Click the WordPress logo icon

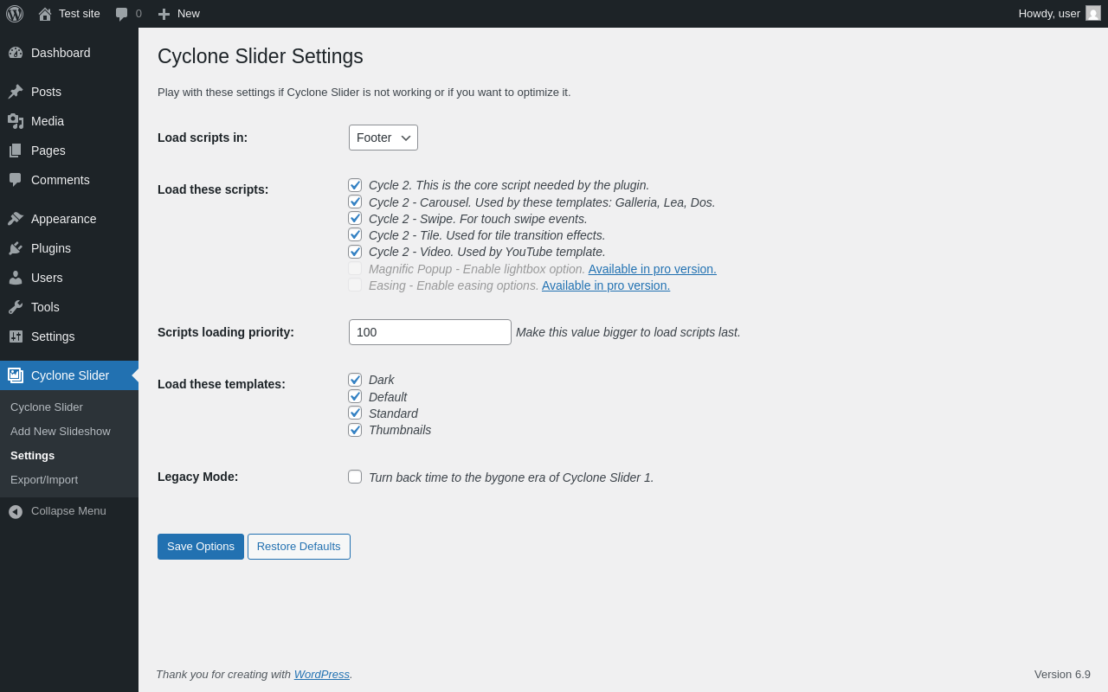coord(15,14)
